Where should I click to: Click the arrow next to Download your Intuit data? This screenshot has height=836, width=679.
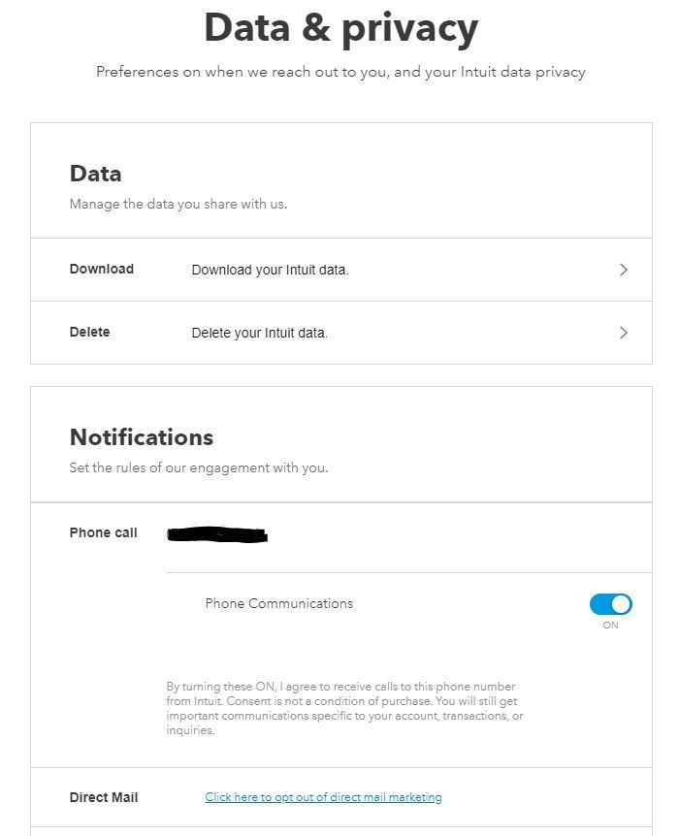624,270
